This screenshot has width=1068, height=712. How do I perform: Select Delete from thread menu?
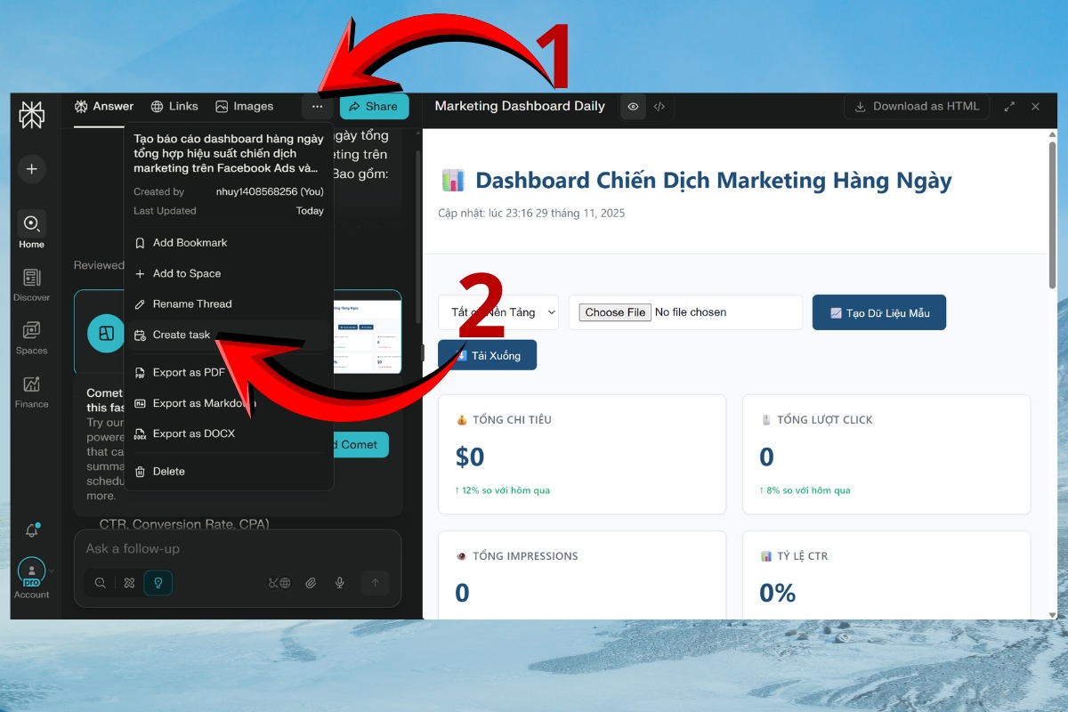[229, 472]
